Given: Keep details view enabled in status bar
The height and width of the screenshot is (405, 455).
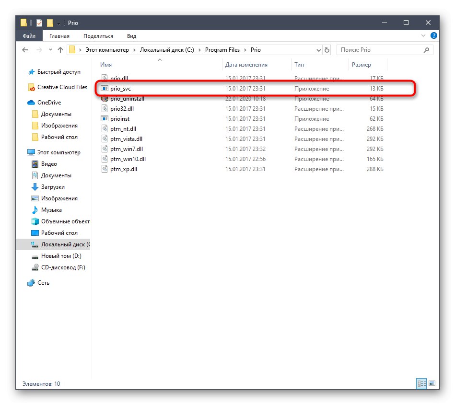Looking at the screenshot, I should 421,383.
